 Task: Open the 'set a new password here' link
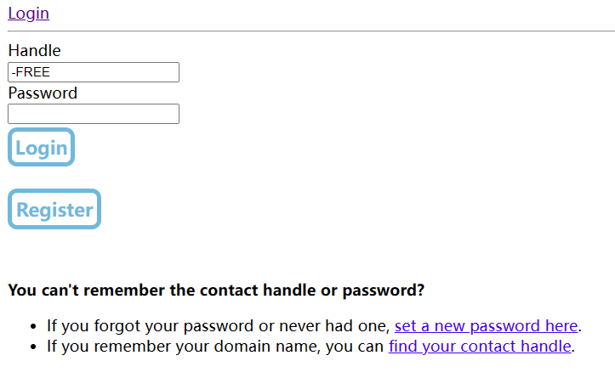click(486, 325)
